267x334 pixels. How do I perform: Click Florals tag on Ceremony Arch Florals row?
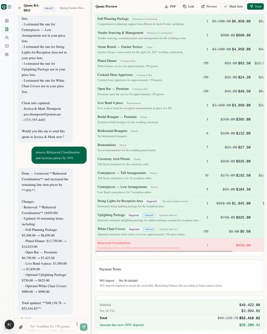click(x=137, y=159)
